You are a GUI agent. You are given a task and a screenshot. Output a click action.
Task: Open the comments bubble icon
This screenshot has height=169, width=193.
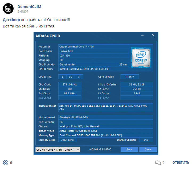coord(158,163)
